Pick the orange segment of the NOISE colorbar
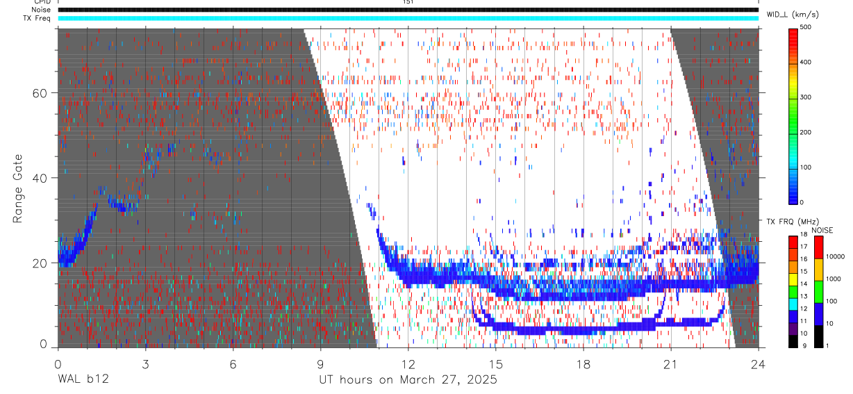The width and height of the screenshot is (853, 394). (x=818, y=269)
